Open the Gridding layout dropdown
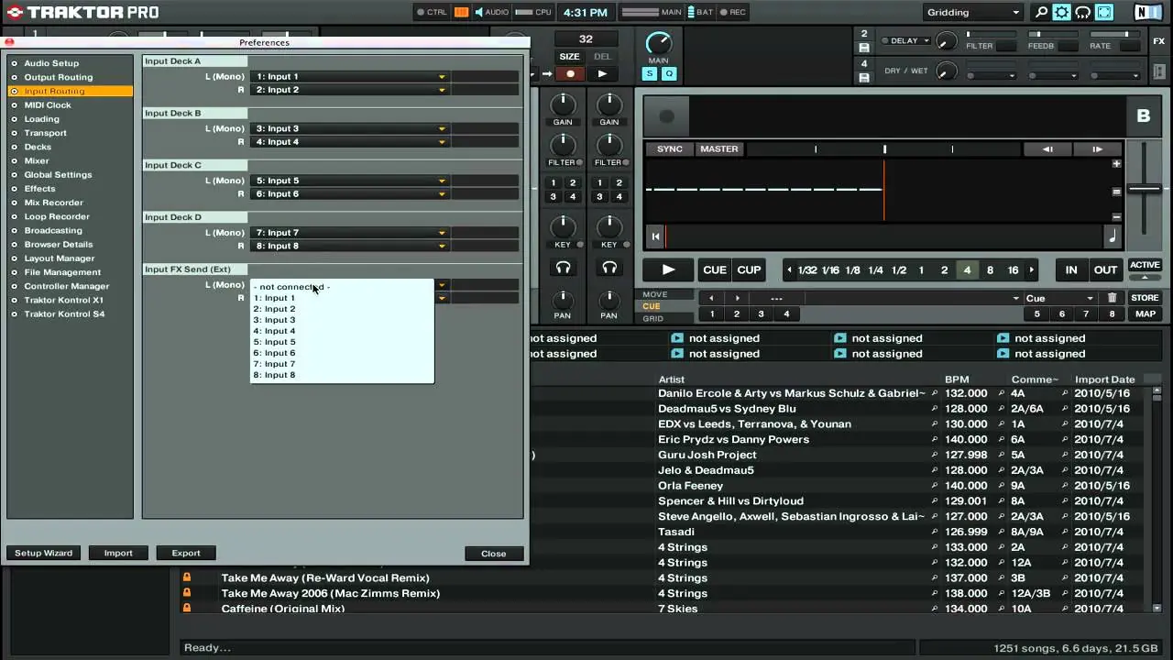Viewport: 1173px width, 660px height. click(972, 13)
